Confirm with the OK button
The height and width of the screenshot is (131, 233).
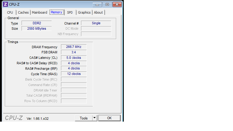coord(109,118)
